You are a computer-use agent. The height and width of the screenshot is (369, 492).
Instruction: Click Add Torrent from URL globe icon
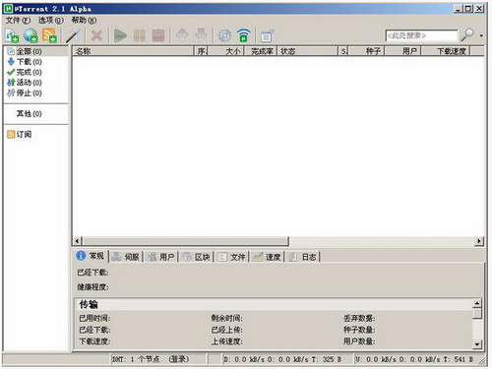point(31,35)
